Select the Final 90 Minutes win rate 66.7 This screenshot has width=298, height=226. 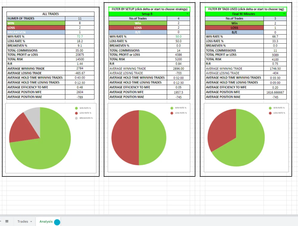(x=275, y=36)
